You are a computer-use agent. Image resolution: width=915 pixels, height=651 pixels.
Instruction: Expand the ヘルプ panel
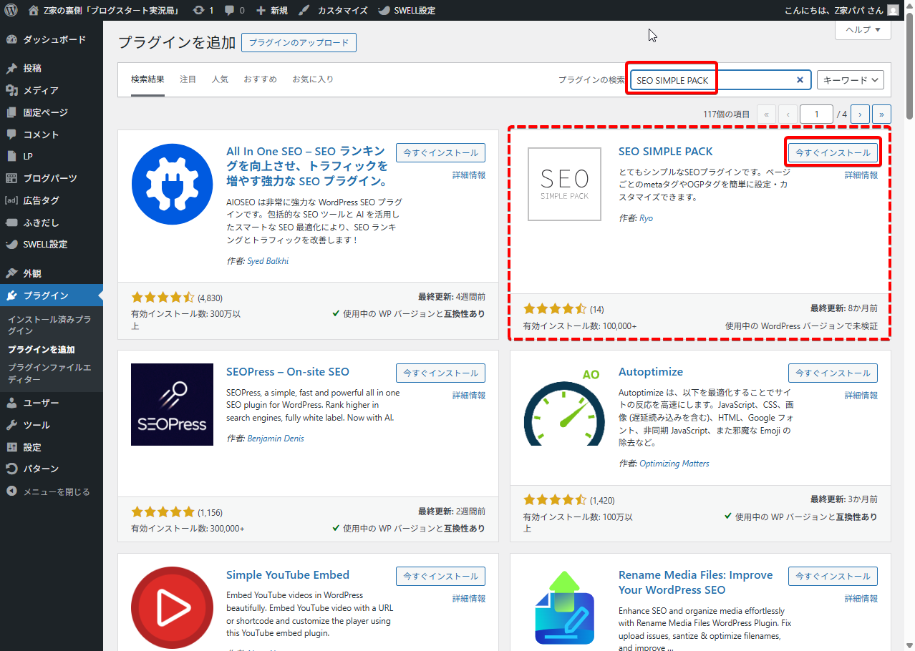pos(863,29)
